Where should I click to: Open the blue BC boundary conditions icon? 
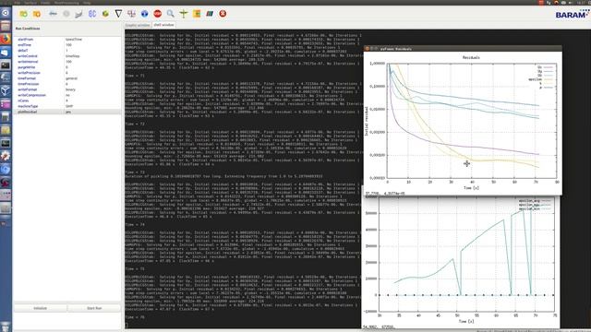click(92, 14)
